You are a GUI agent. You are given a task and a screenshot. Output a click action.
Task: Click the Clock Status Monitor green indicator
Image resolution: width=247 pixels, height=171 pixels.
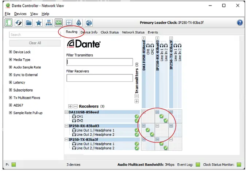coord(239,164)
